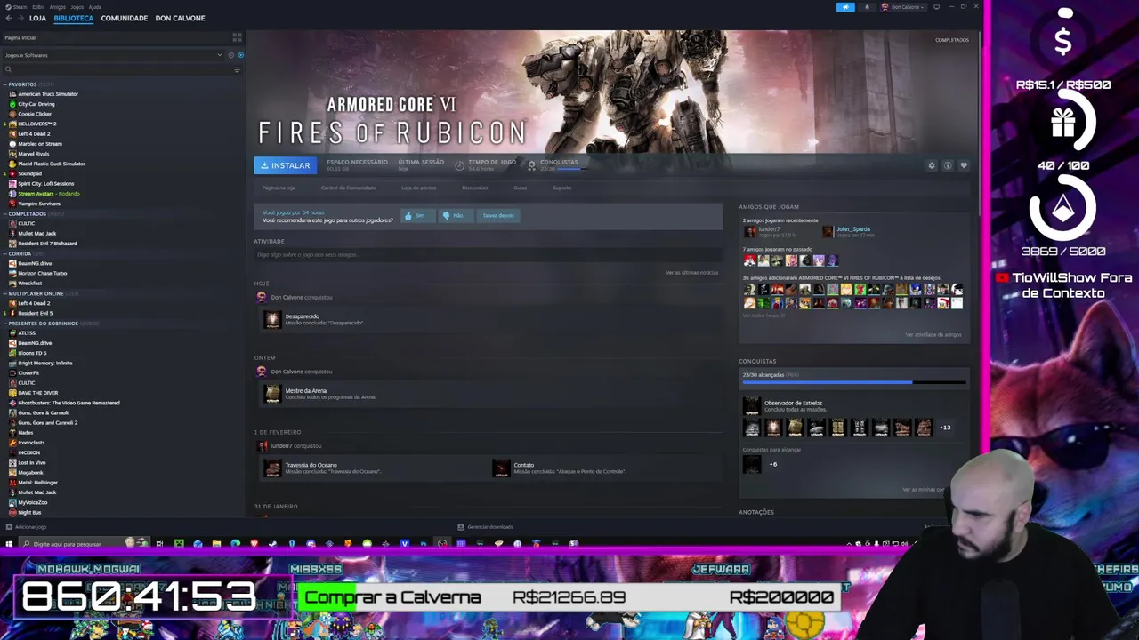Open the BIBLIOTECA tab
The height and width of the screenshot is (640, 1139).
coord(73,18)
